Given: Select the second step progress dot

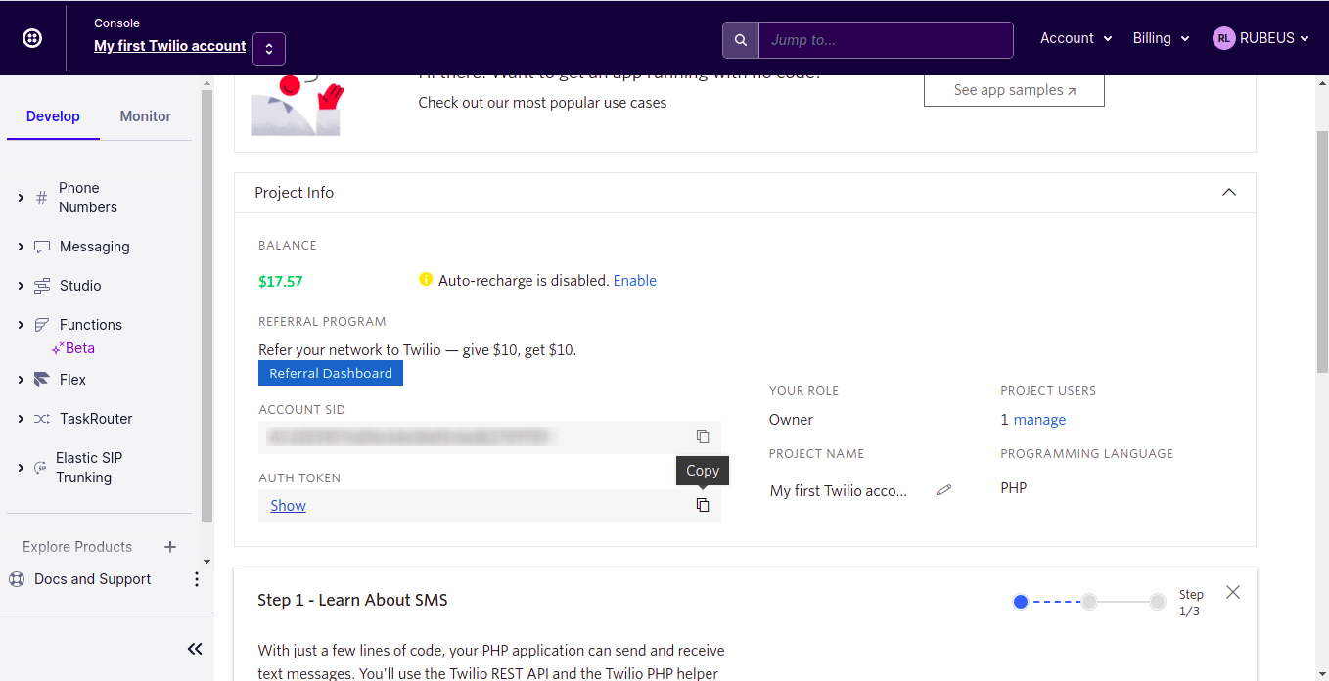Looking at the screenshot, I should pos(1089,602).
